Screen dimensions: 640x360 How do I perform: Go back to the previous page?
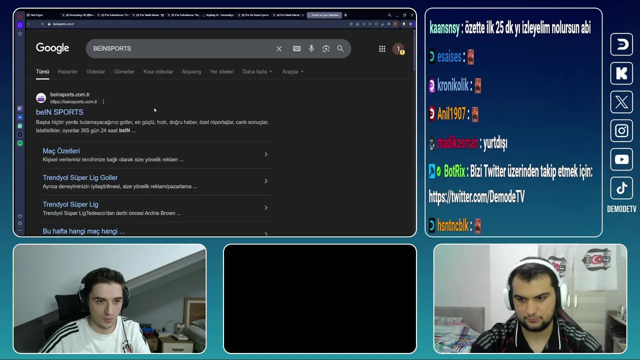[x=29, y=24]
